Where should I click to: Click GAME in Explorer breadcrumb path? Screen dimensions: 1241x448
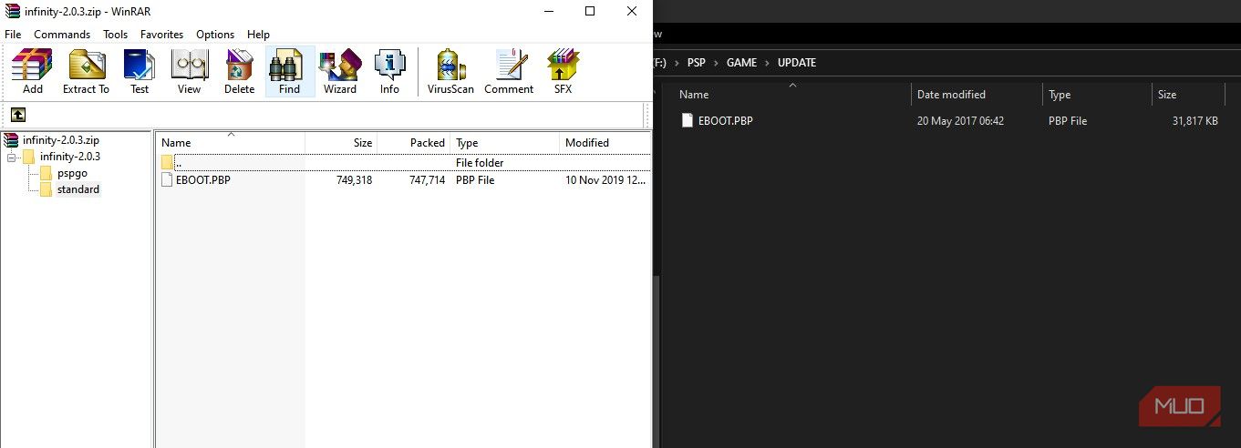(x=742, y=63)
